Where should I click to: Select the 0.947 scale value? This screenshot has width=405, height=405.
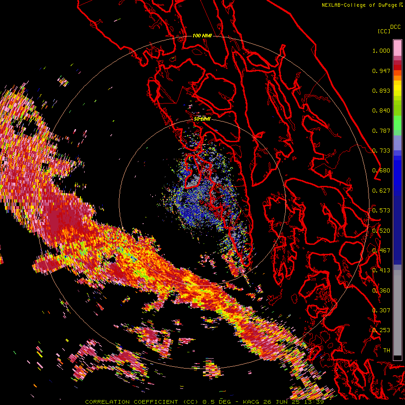point(381,71)
